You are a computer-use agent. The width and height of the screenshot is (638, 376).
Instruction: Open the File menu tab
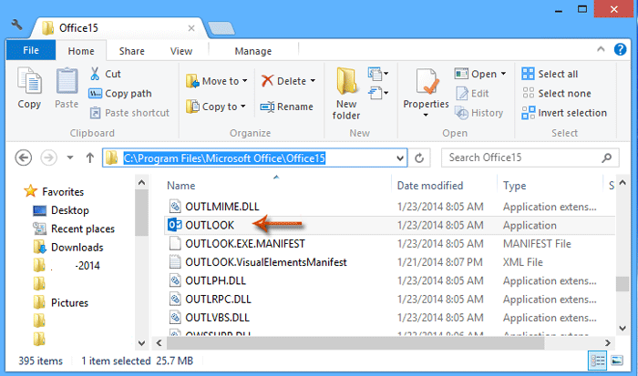(x=30, y=51)
